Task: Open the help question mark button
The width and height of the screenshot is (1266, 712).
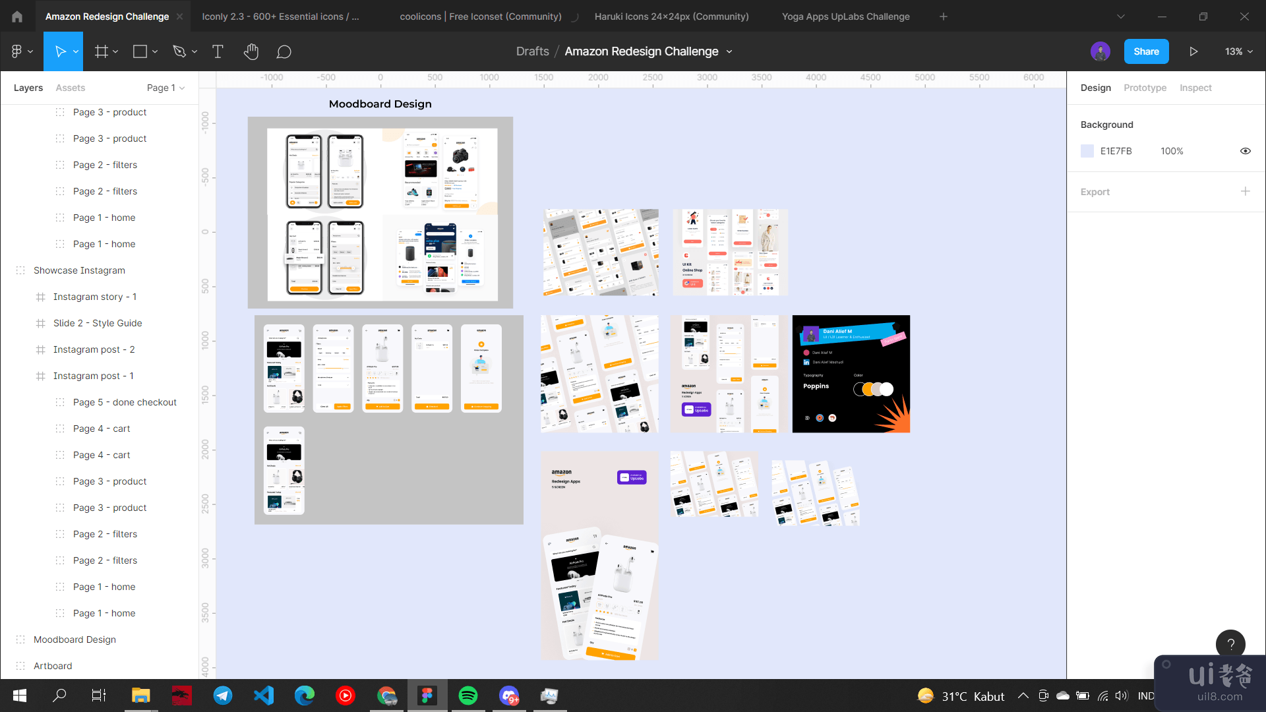Action: tap(1230, 644)
